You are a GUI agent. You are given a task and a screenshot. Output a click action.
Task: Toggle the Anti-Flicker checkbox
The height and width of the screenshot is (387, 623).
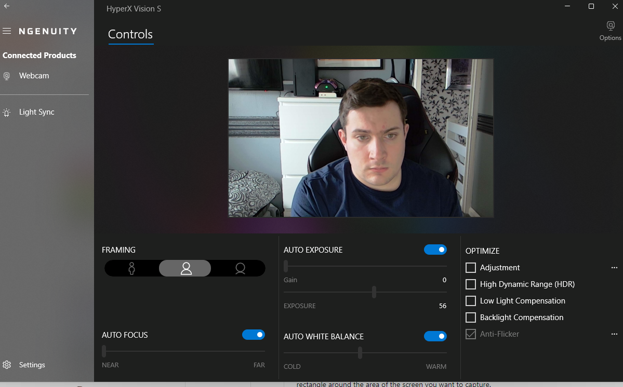(x=470, y=334)
